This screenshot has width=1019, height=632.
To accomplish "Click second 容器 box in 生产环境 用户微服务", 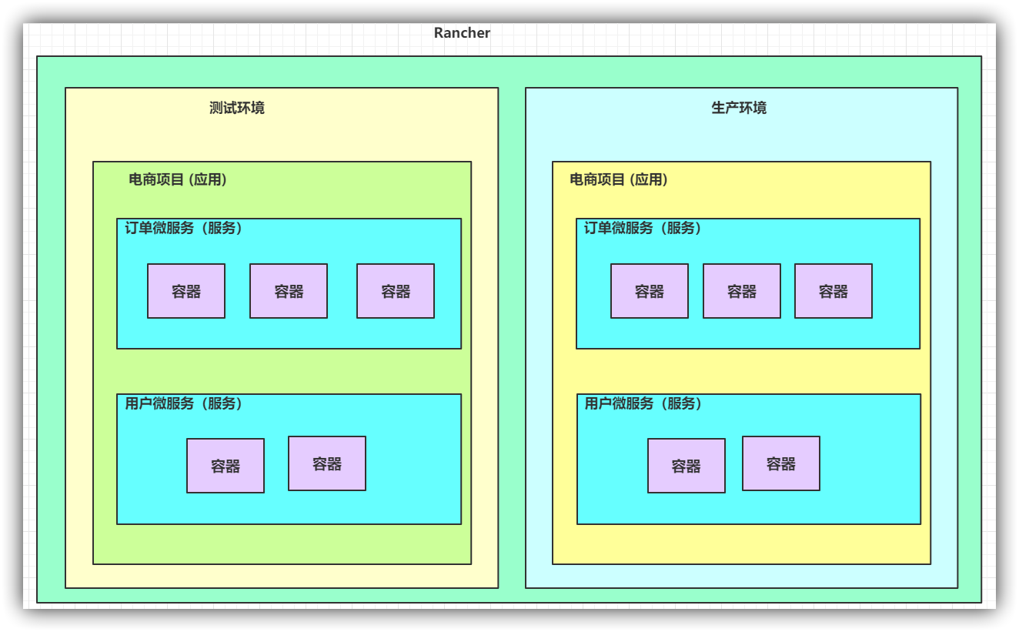I will coord(781,463).
